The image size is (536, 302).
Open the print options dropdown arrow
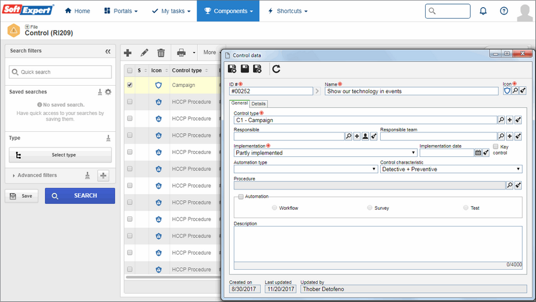click(x=194, y=53)
